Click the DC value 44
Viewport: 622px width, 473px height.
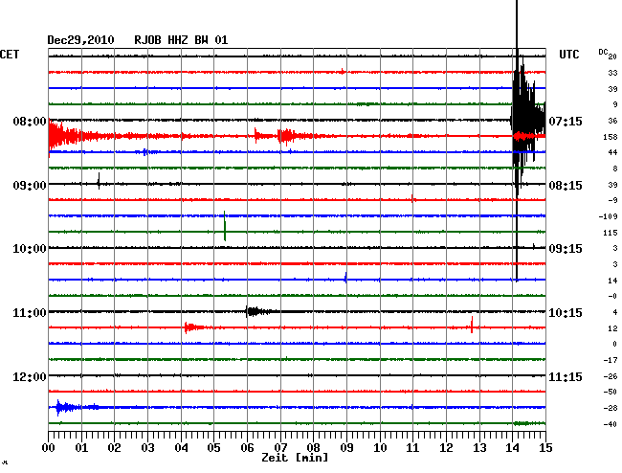(x=612, y=152)
